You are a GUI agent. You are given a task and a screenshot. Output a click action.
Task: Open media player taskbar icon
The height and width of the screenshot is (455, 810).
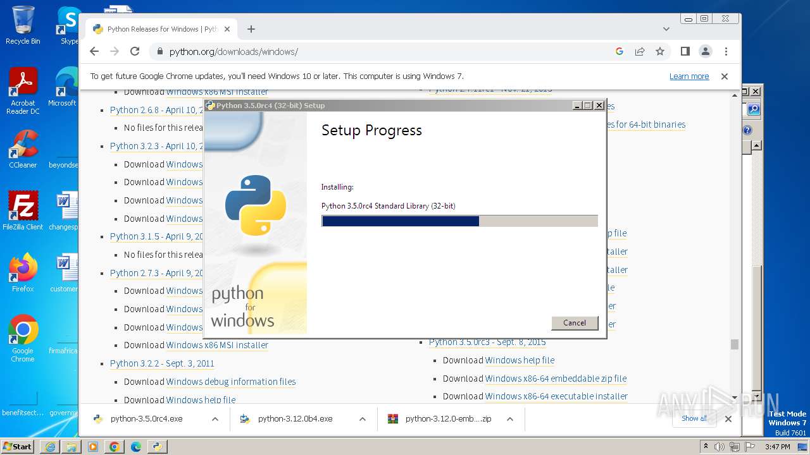tap(93, 447)
